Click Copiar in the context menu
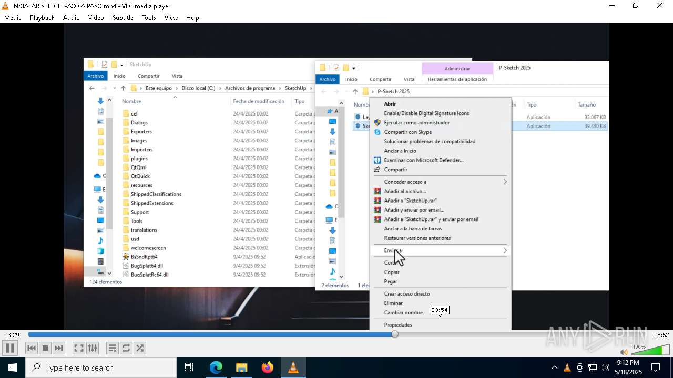The width and height of the screenshot is (673, 378). [392, 272]
